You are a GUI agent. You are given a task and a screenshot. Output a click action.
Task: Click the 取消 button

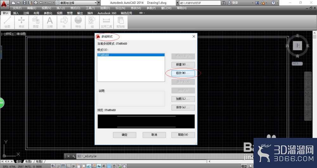(x=154, y=135)
